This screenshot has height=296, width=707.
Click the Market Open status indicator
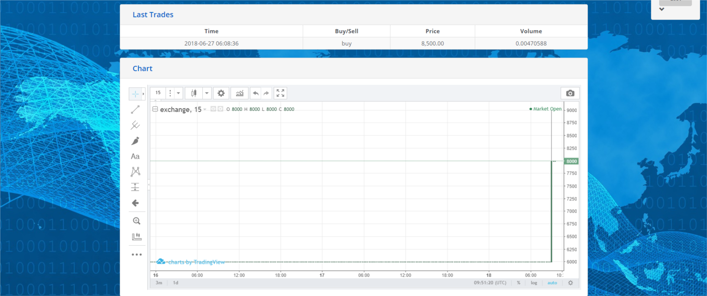pyautogui.click(x=545, y=109)
